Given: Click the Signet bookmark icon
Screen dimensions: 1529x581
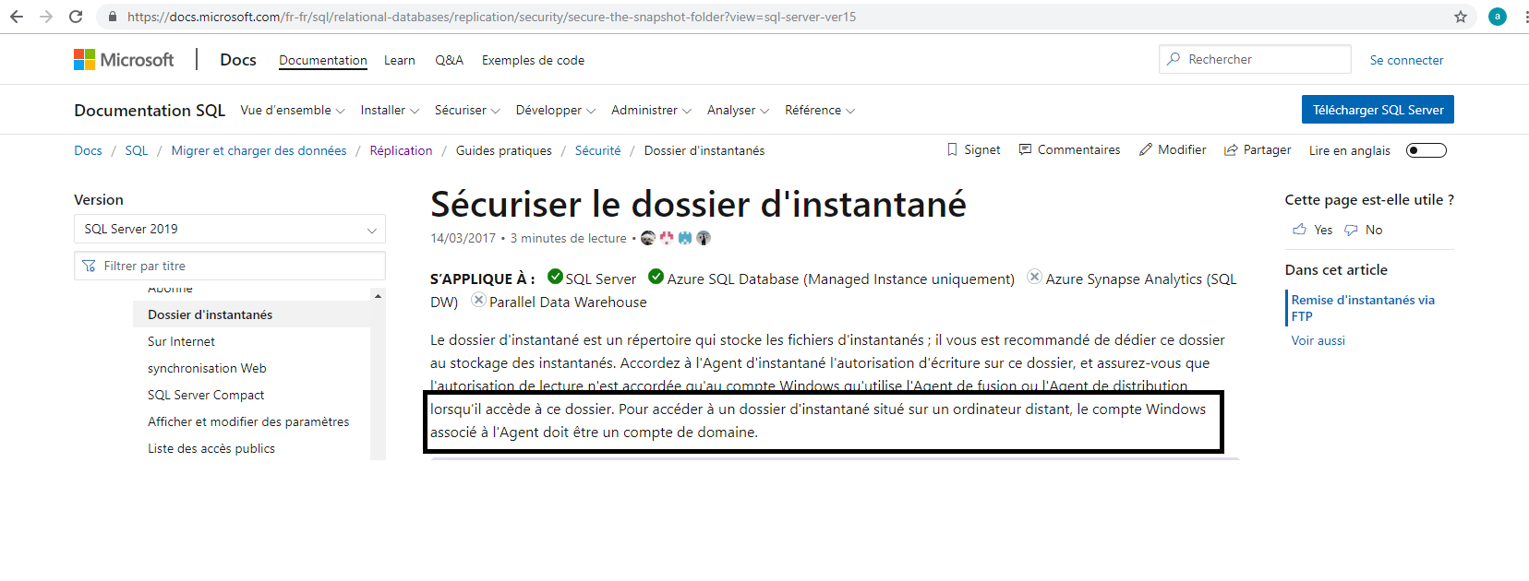Looking at the screenshot, I should 952,149.
